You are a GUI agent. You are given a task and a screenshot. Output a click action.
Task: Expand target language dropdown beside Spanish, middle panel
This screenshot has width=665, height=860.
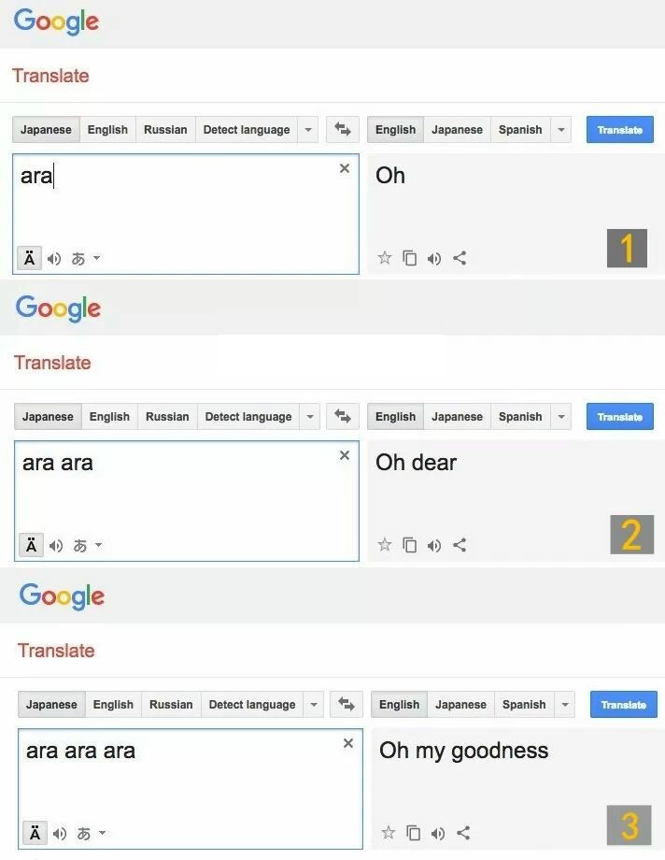click(561, 417)
